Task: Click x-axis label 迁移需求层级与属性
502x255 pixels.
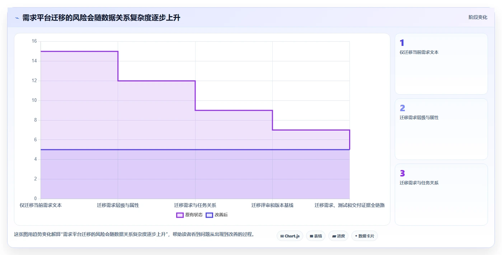Action: click(118, 205)
